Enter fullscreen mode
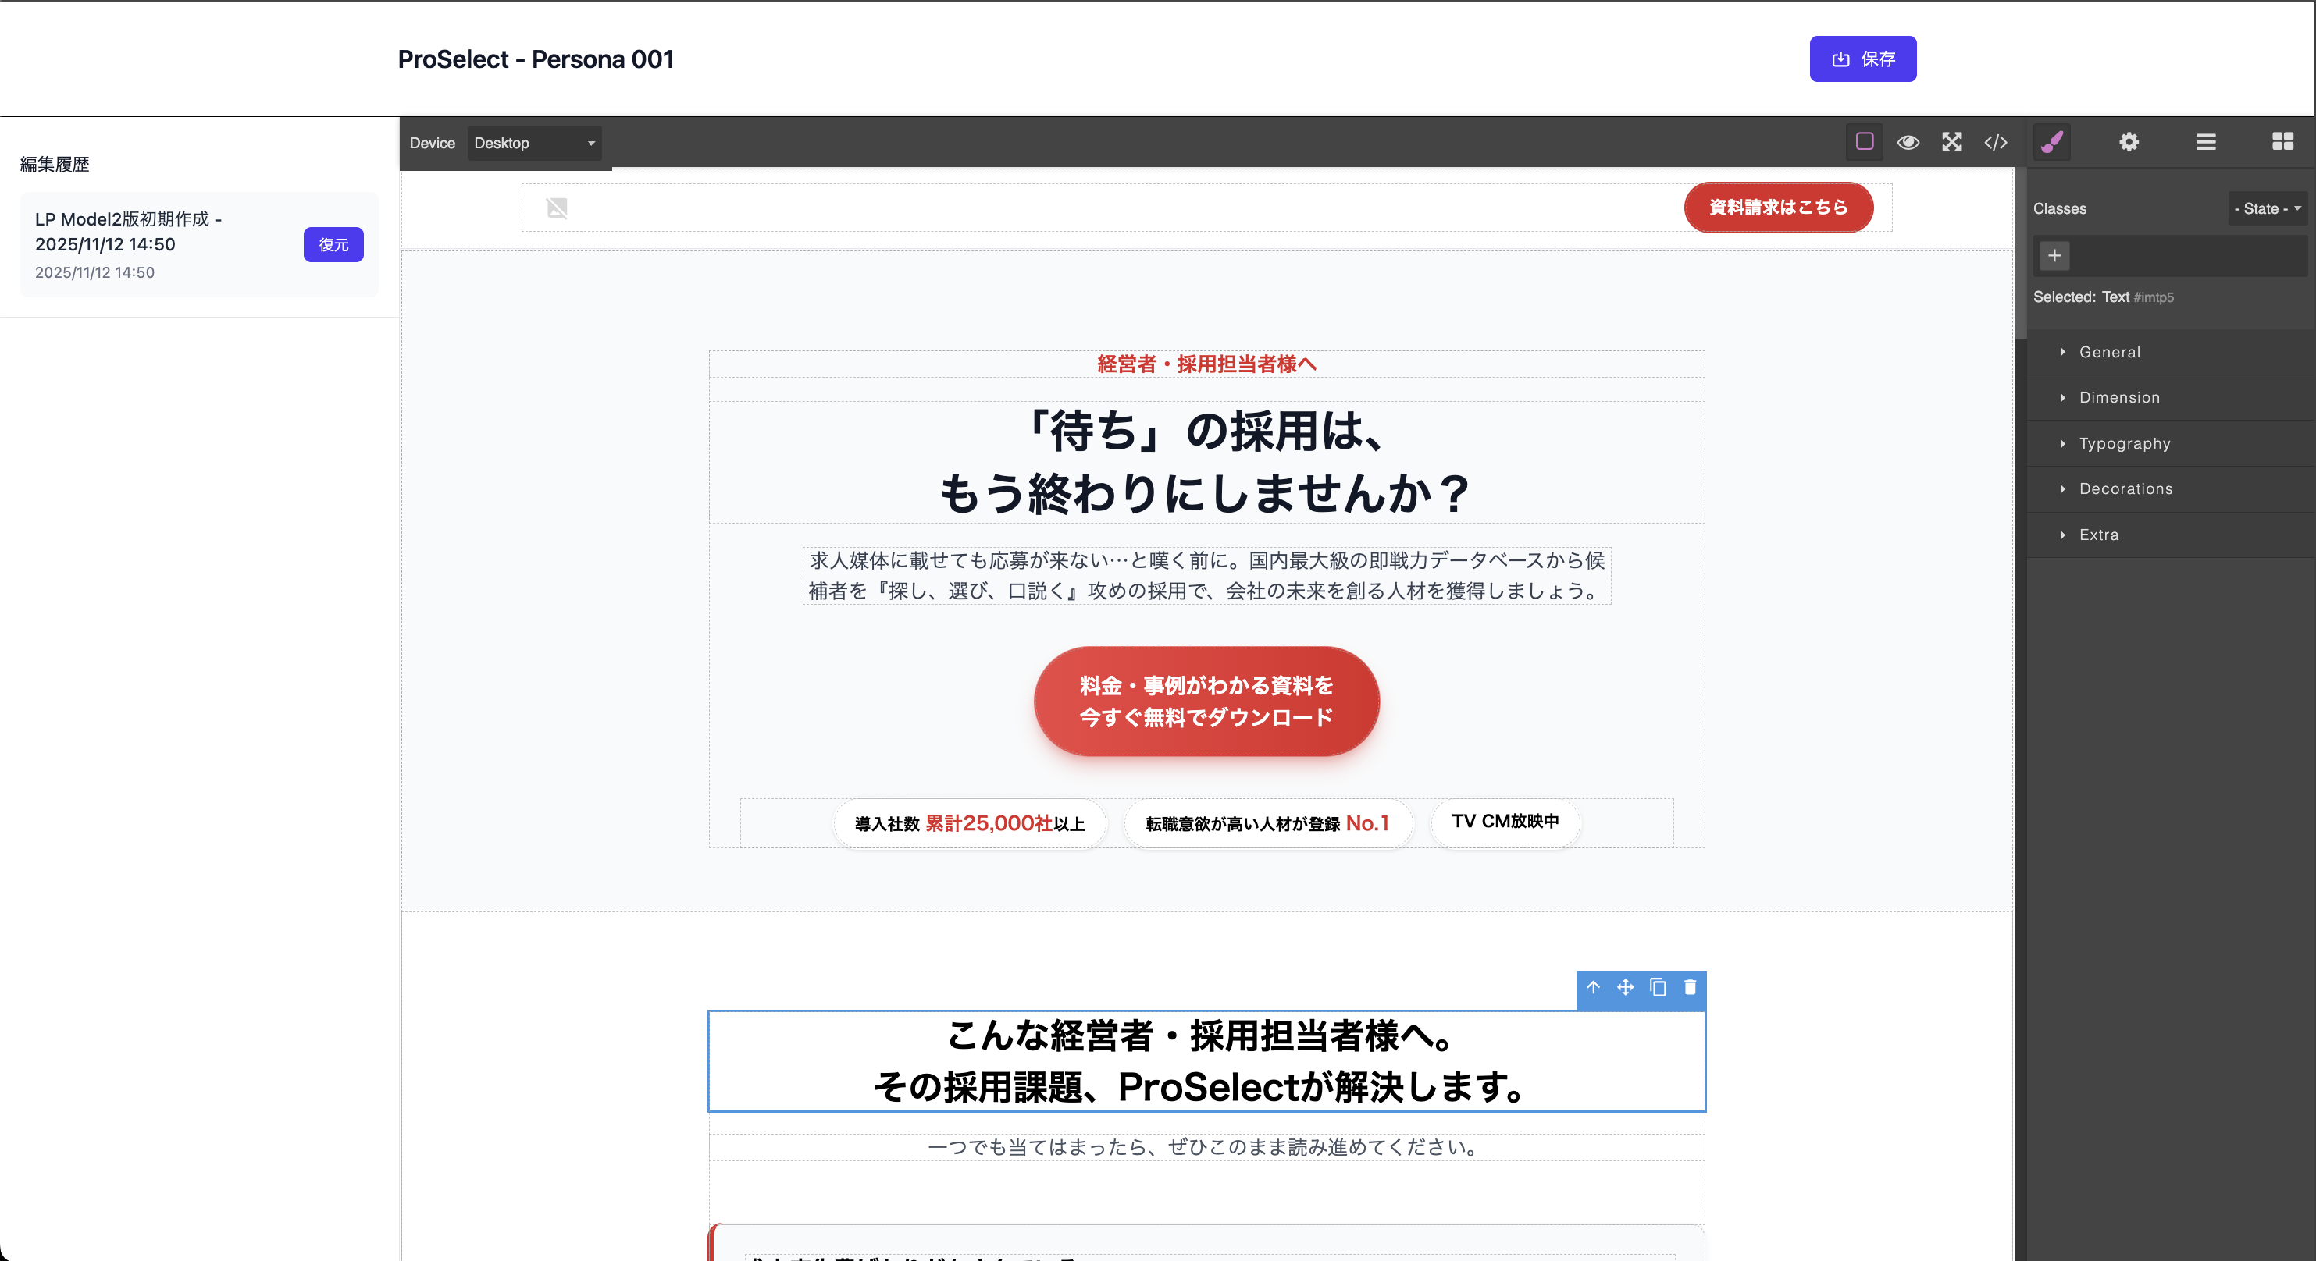Screen dimensions: 2316x1261 click(1951, 142)
